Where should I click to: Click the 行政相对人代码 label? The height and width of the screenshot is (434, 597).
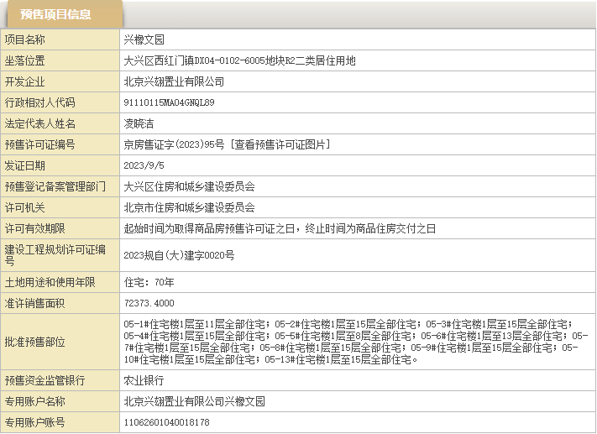tap(39, 102)
